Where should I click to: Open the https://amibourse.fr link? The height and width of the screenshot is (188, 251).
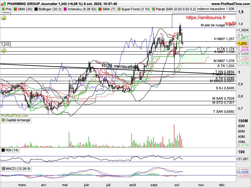206,18
